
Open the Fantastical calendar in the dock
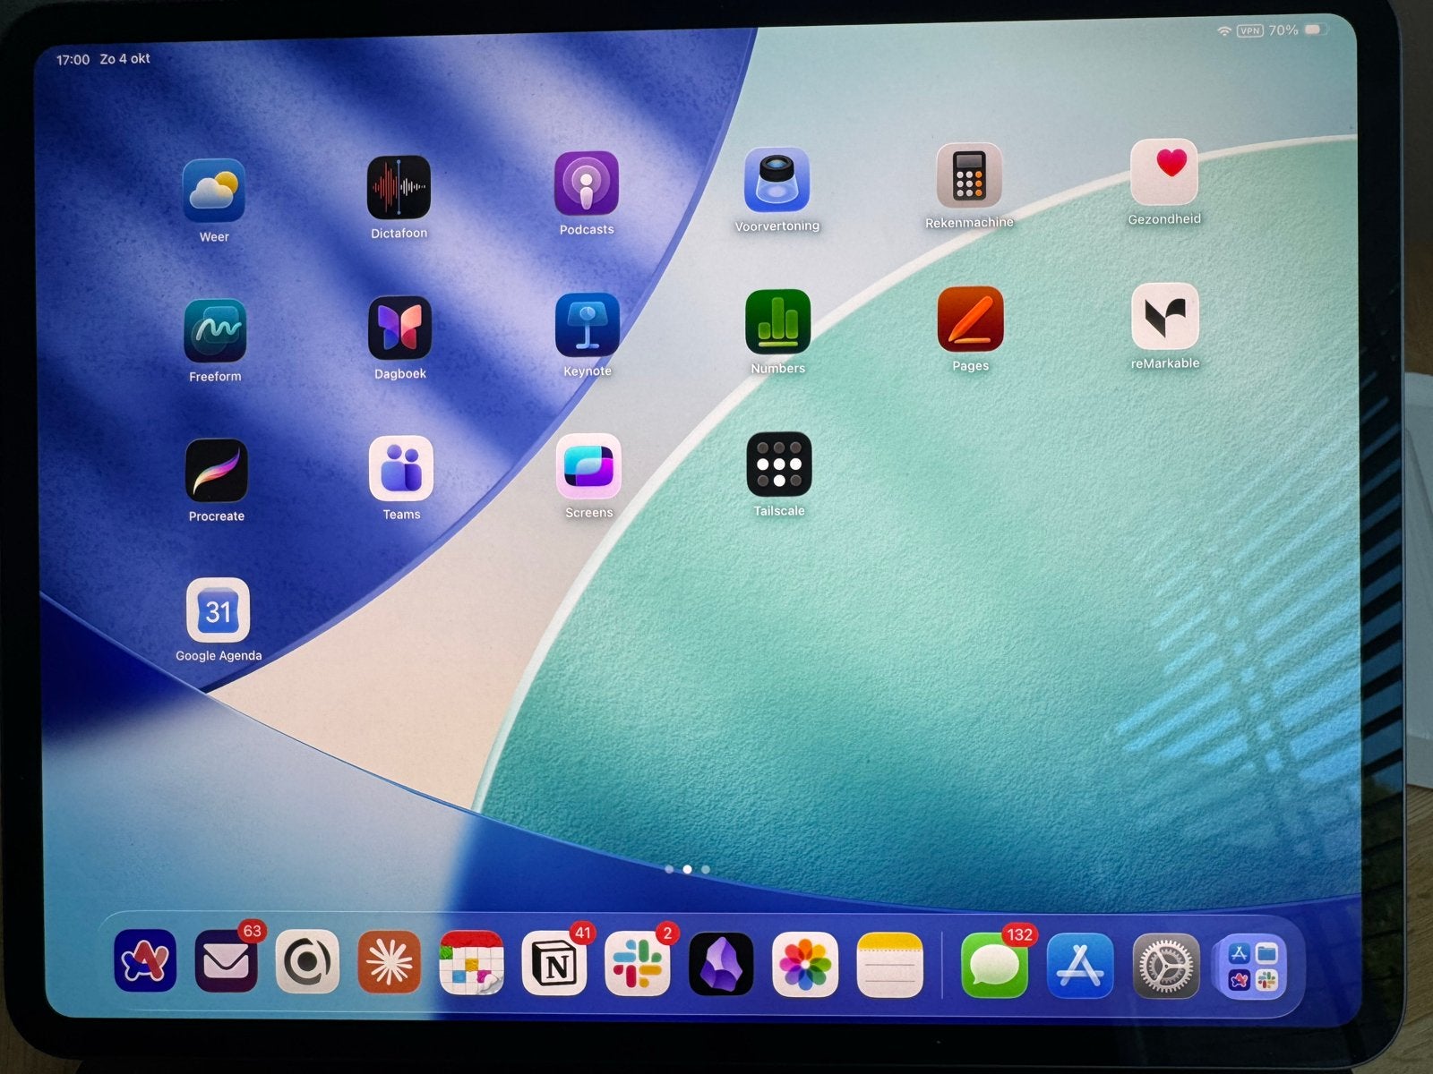click(471, 963)
